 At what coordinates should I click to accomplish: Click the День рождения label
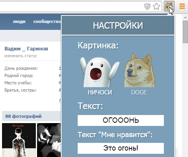[x=21, y=68]
